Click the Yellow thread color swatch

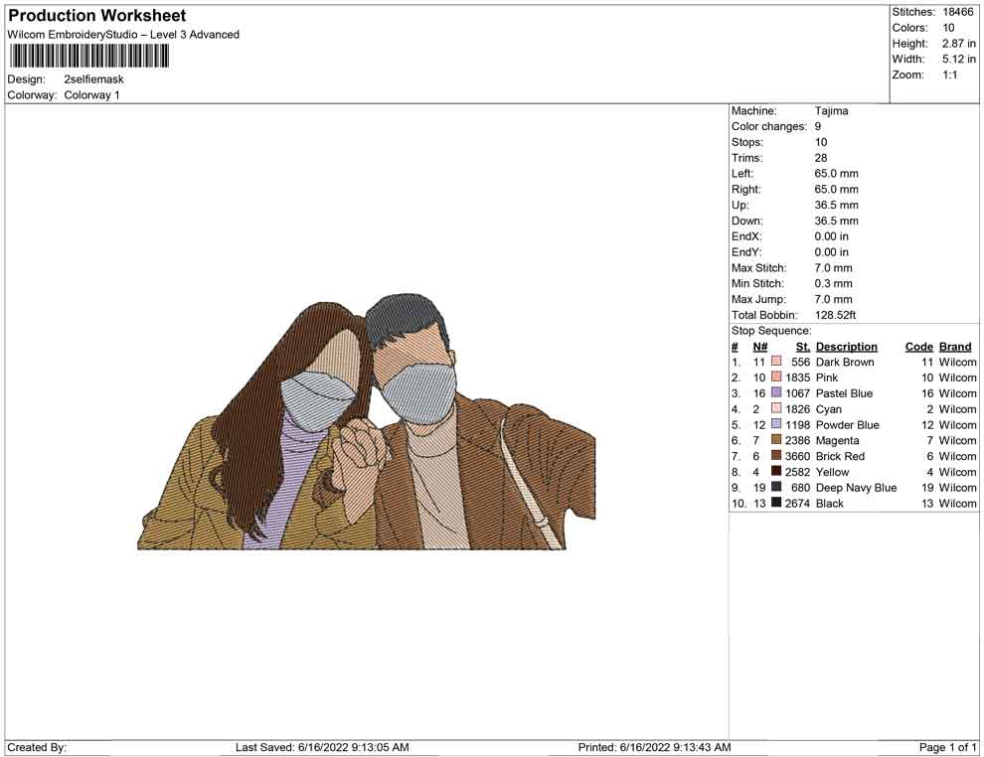pos(776,471)
